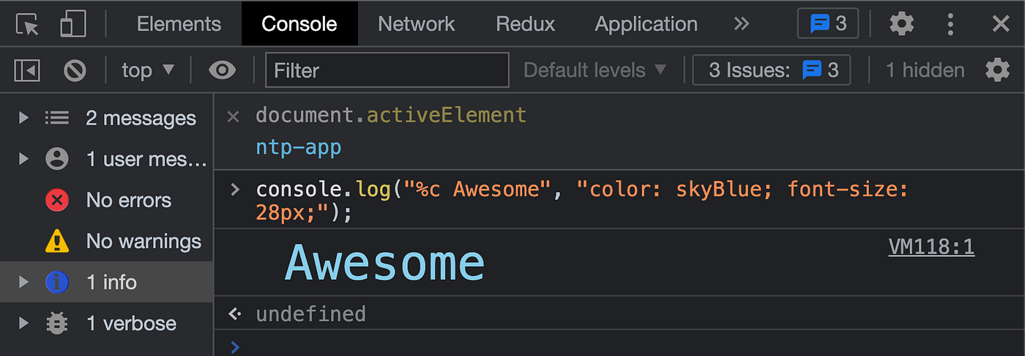Select the No warnings row
This screenshot has height=356, width=1025.
[107, 241]
